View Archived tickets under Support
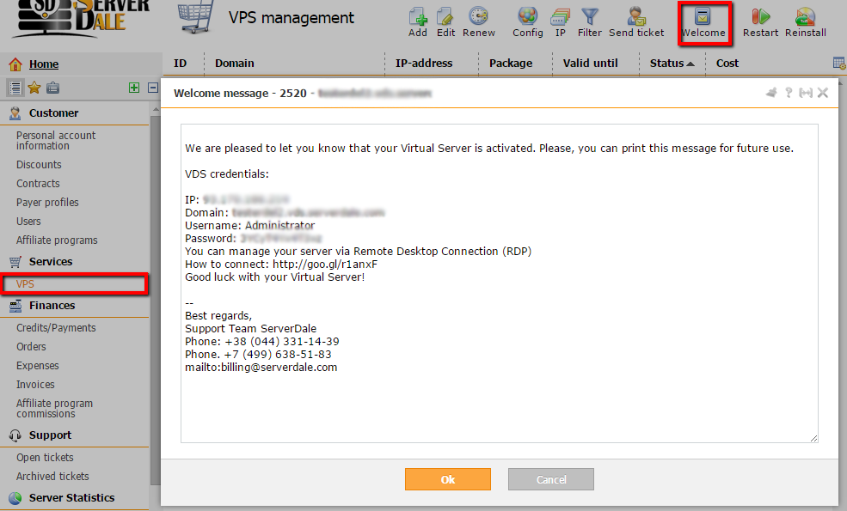The width and height of the screenshot is (847, 511). 52,477
